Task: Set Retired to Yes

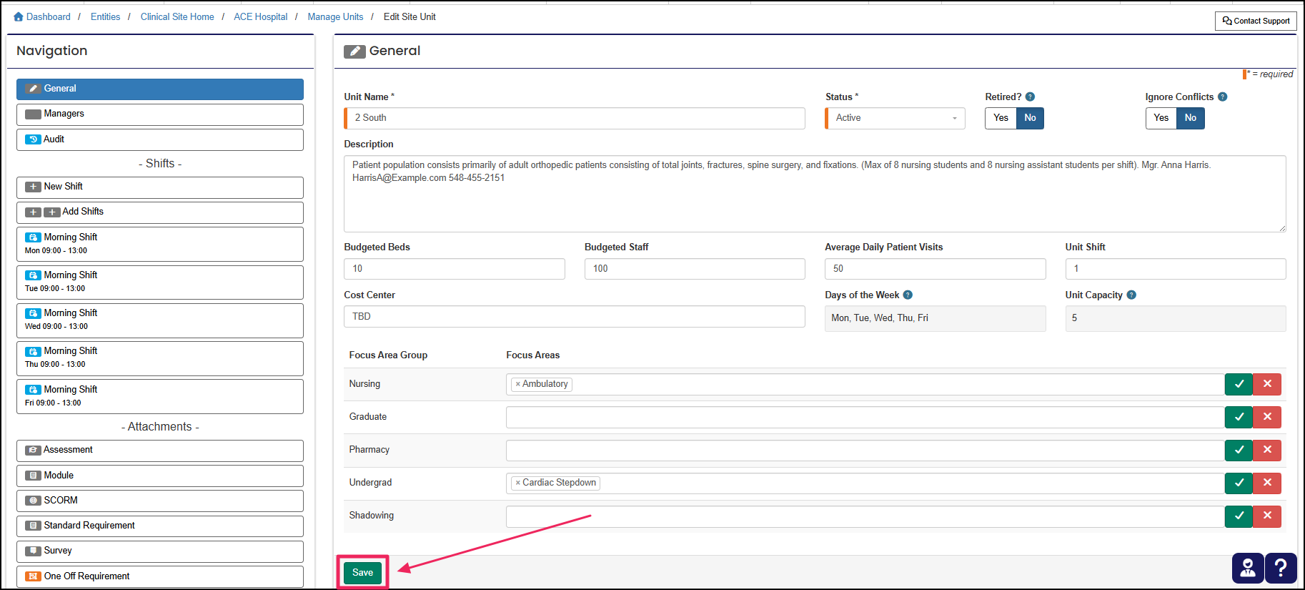Action: [1001, 118]
